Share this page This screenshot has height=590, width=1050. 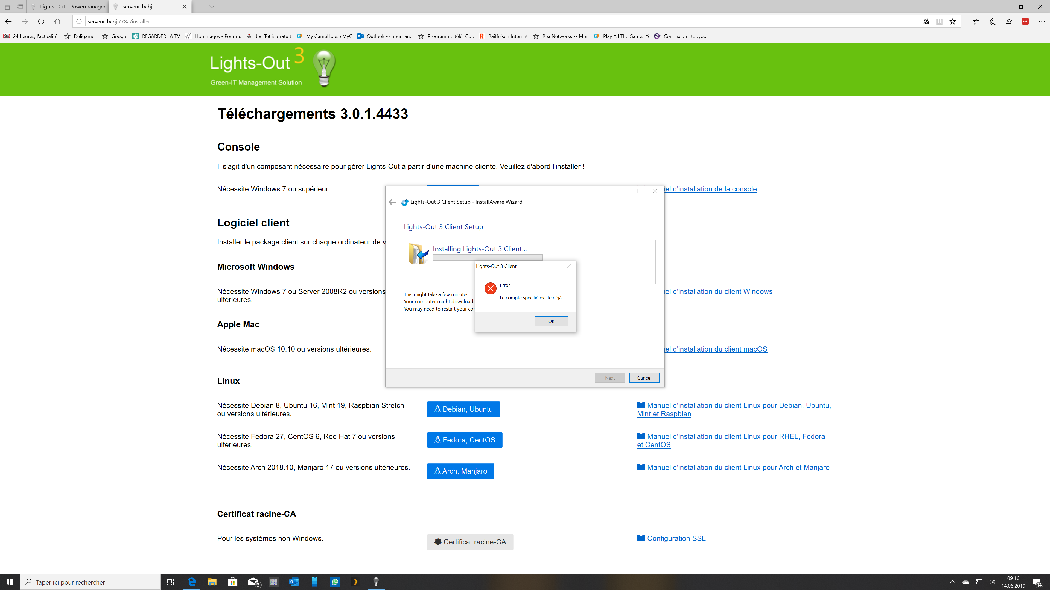tap(1009, 22)
